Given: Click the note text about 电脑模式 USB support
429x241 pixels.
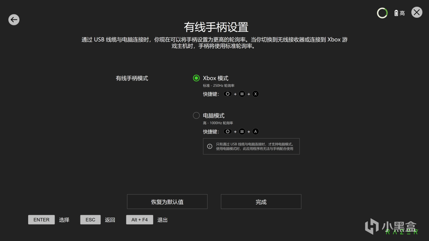Looking at the screenshot, I should 255,146.
